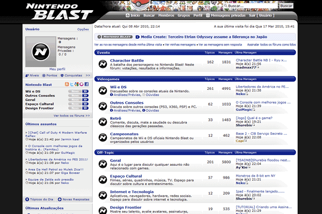Click the Outros Consoles forum status icon
Screen dimensions: 322x214
coord(103,106)
